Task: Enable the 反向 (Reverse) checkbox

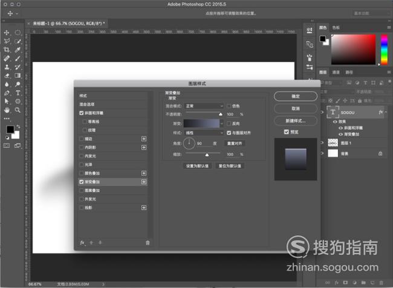Action: (229, 123)
